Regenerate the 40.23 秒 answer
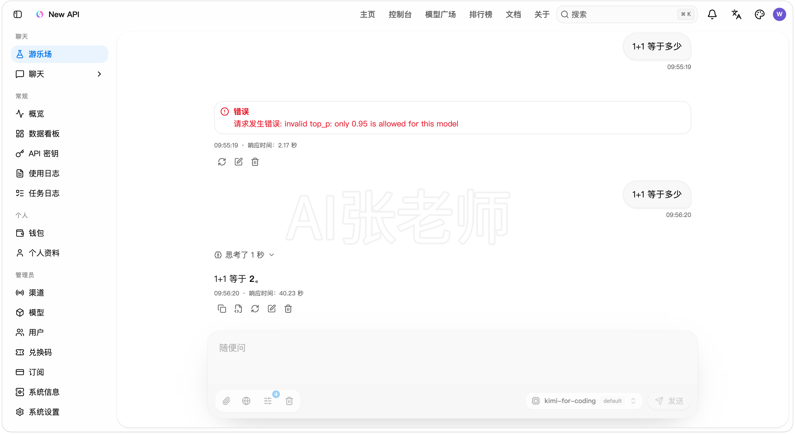Viewport: 795px width, 434px height. tap(255, 309)
